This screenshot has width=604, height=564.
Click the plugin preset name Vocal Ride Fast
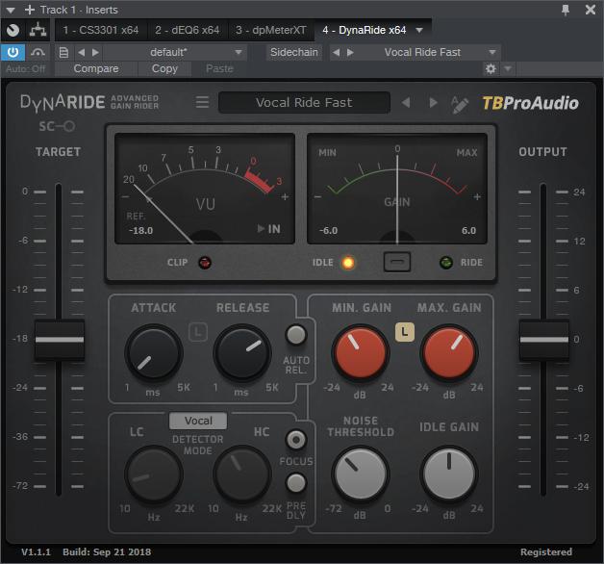(x=304, y=103)
